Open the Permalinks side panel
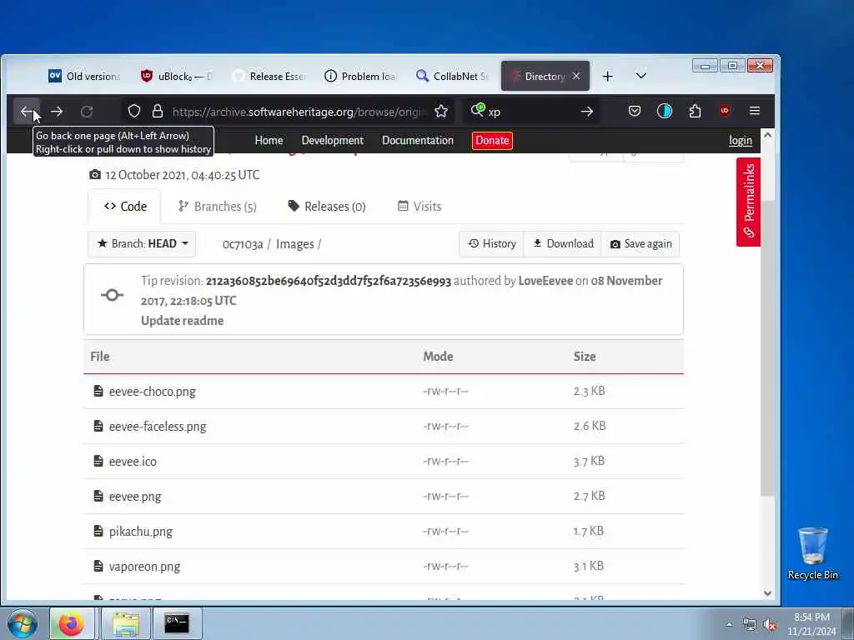Screen dimensions: 854x640 [748, 202]
